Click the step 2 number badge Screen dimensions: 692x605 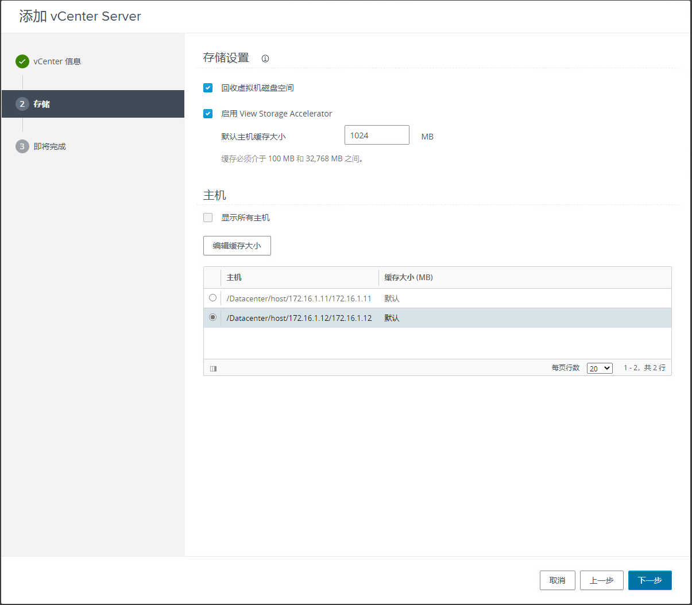pos(22,104)
